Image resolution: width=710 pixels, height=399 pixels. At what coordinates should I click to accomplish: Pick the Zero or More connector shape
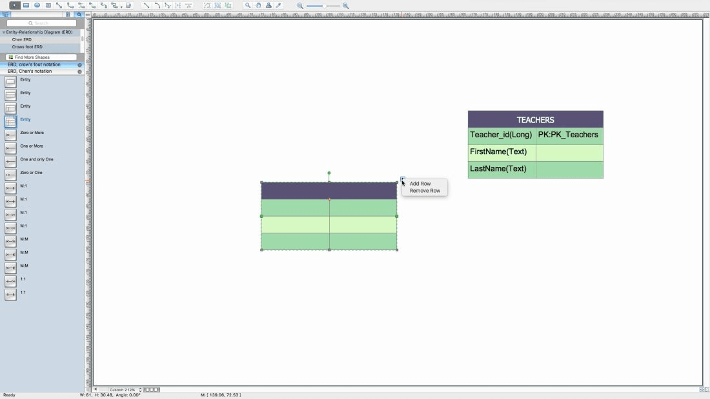(x=10, y=135)
